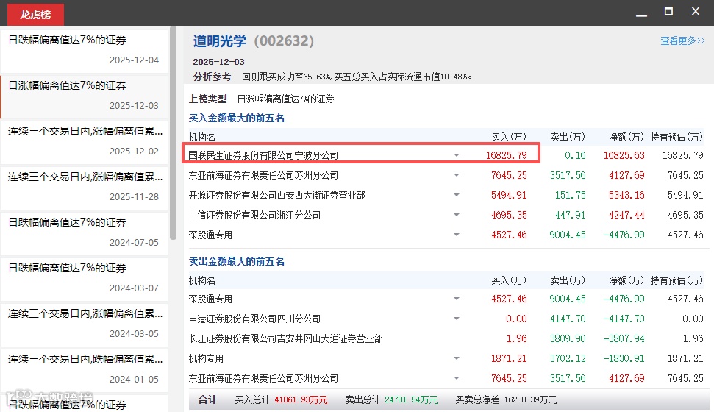Image resolution: width=714 pixels, height=412 pixels.
Task: Click institution 国联民生证券股份有限公司宁波分公司
Action: point(263,155)
